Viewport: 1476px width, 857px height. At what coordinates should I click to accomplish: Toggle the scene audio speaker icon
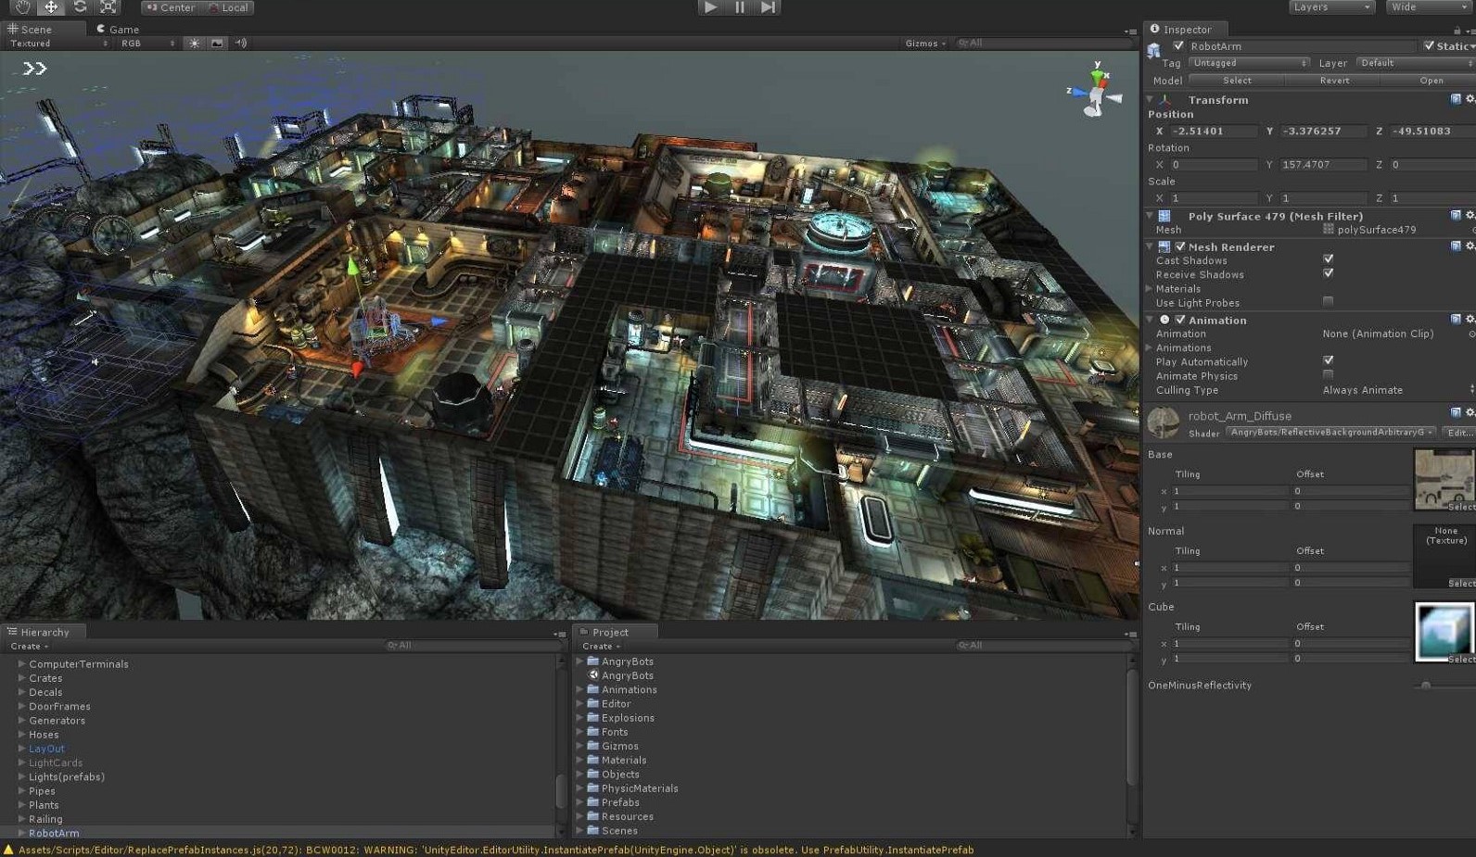240,43
